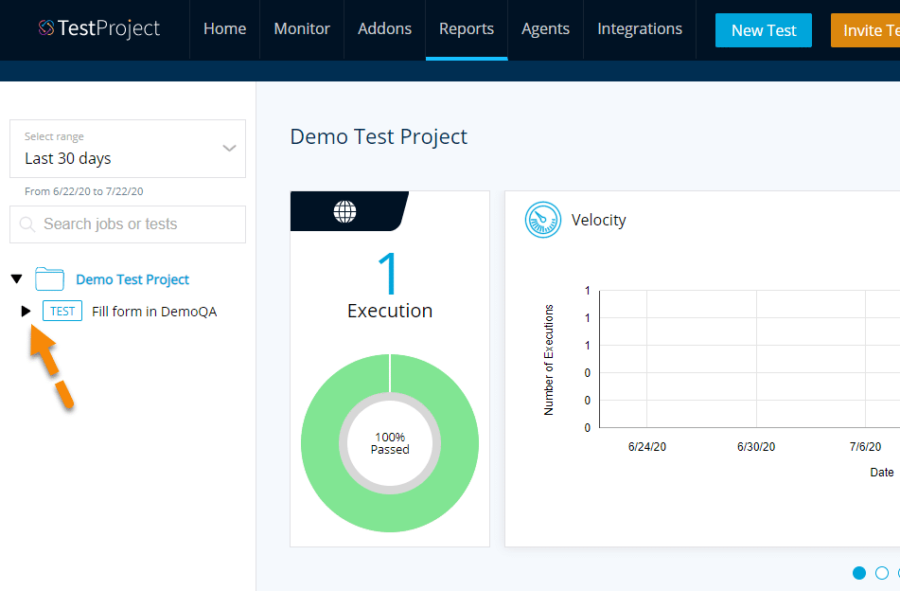Click the TEST badge icon
The width and height of the screenshot is (900, 591).
[62, 312]
